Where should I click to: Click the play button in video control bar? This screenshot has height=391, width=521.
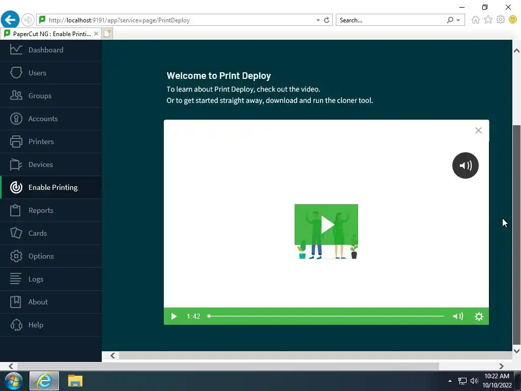click(174, 316)
